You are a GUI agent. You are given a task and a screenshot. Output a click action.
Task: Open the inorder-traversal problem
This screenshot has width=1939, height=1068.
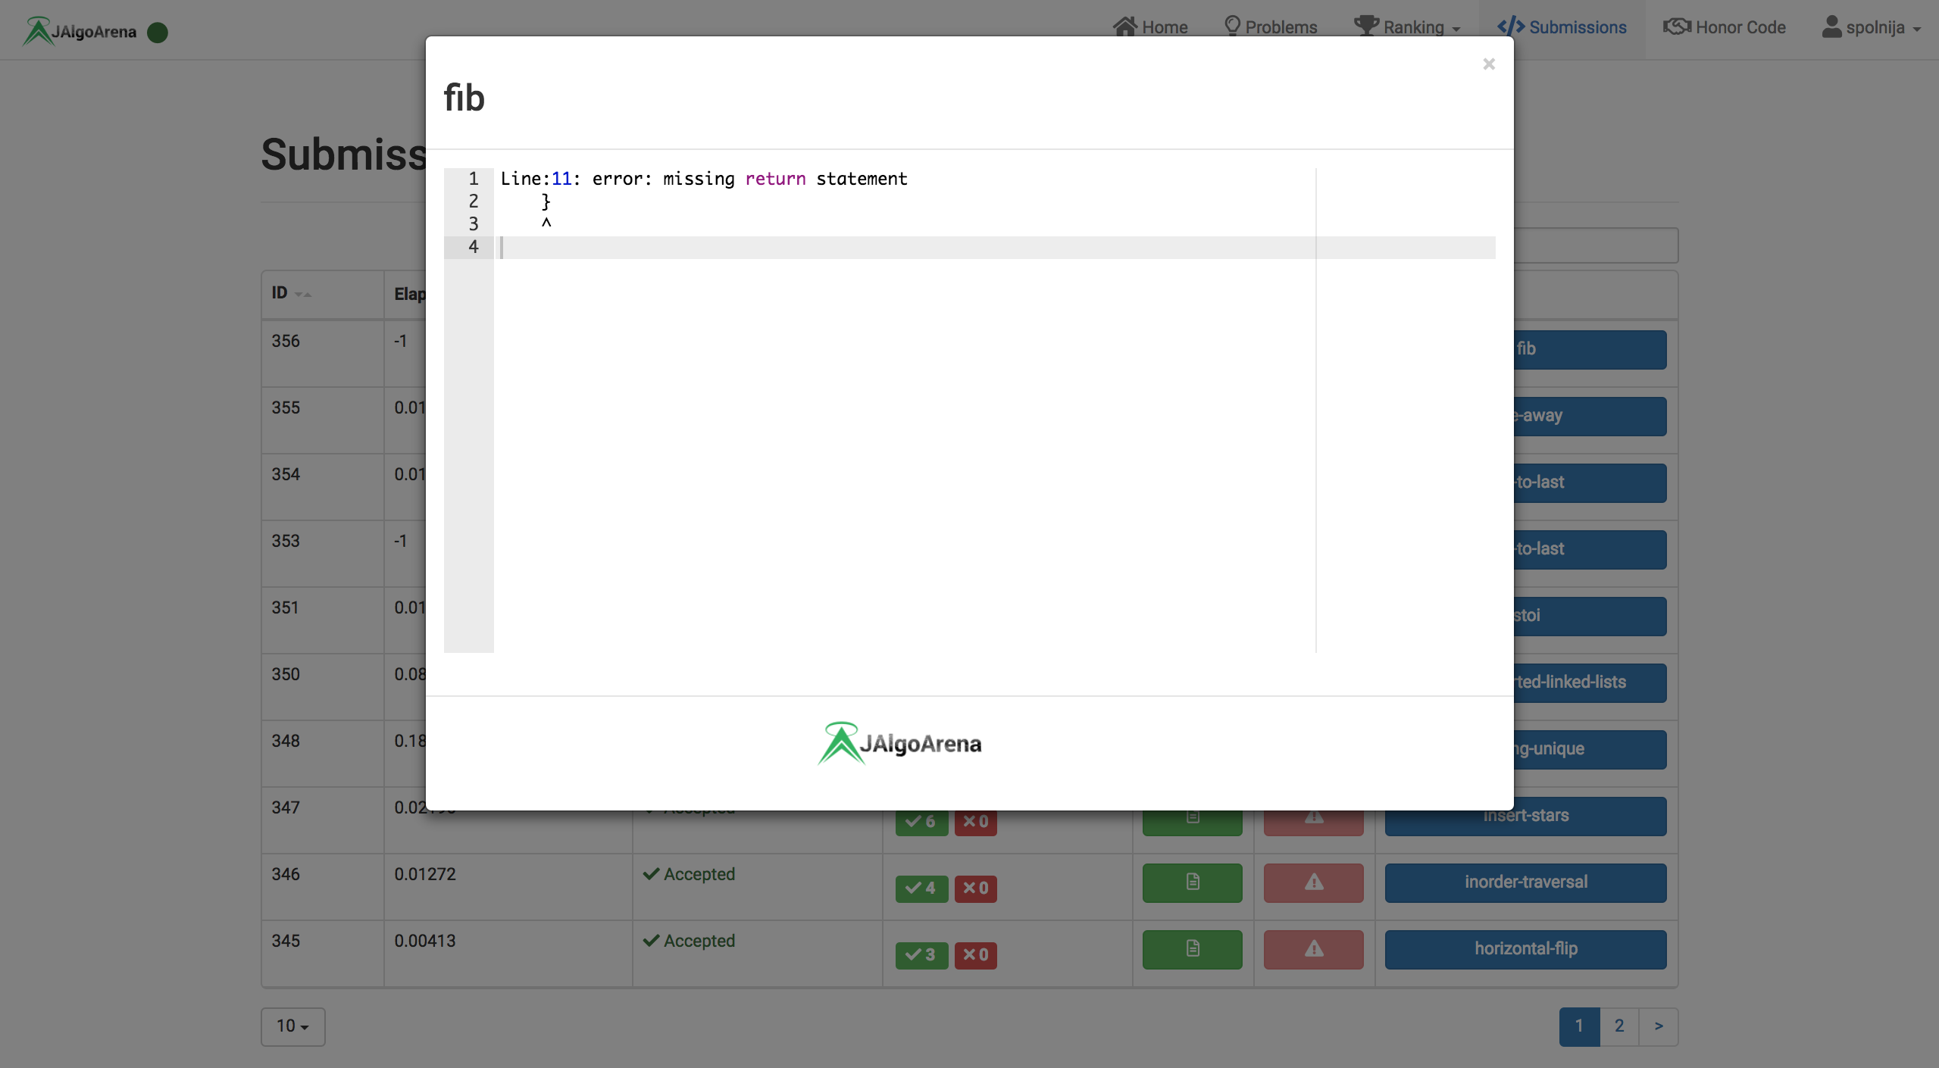[x=1525, y=882]
